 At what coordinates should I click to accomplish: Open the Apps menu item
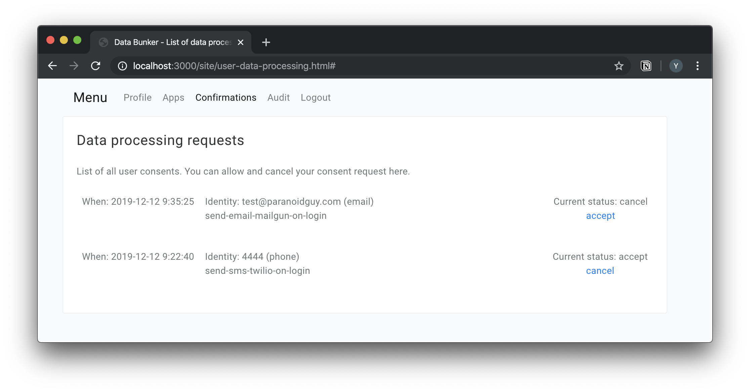(x=173, y=97)
